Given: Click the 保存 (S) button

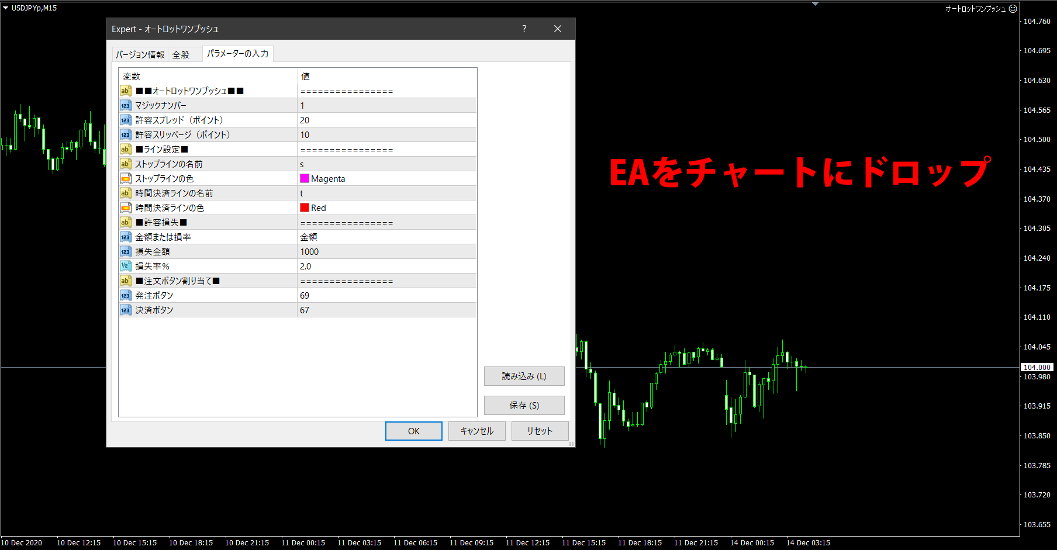Looking at the screenshot, I should (523, 405).
